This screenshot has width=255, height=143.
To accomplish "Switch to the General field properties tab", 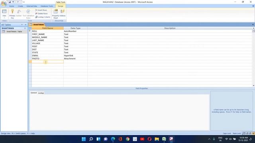I will [33, 93].
